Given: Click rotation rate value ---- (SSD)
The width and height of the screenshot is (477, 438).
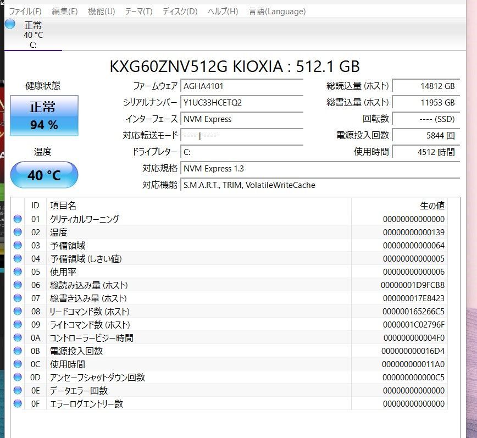Looking at the screenshot, I should coord(426,119).
